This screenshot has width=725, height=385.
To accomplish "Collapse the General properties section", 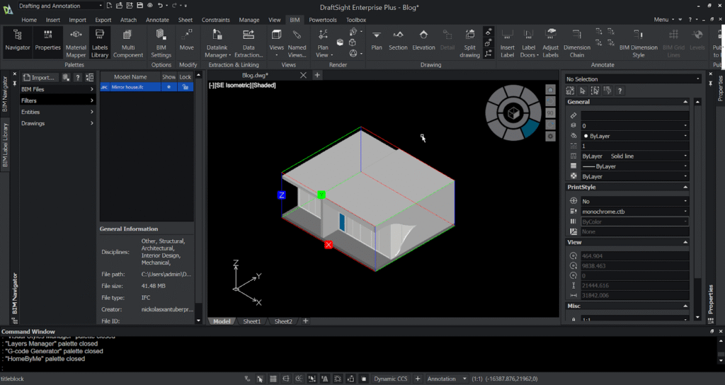I will pos(685,102).
